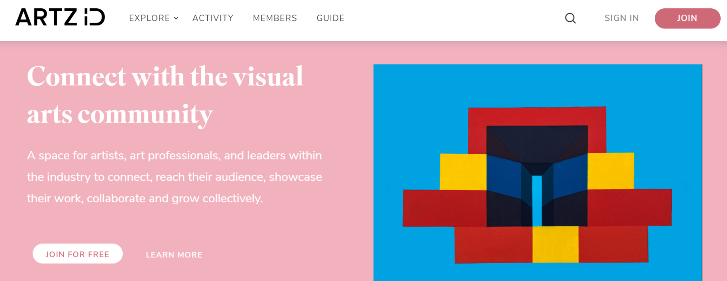Show the previous slide using faint left arrow
Viewport: 727px width, 281px height.
pos(389,187)
